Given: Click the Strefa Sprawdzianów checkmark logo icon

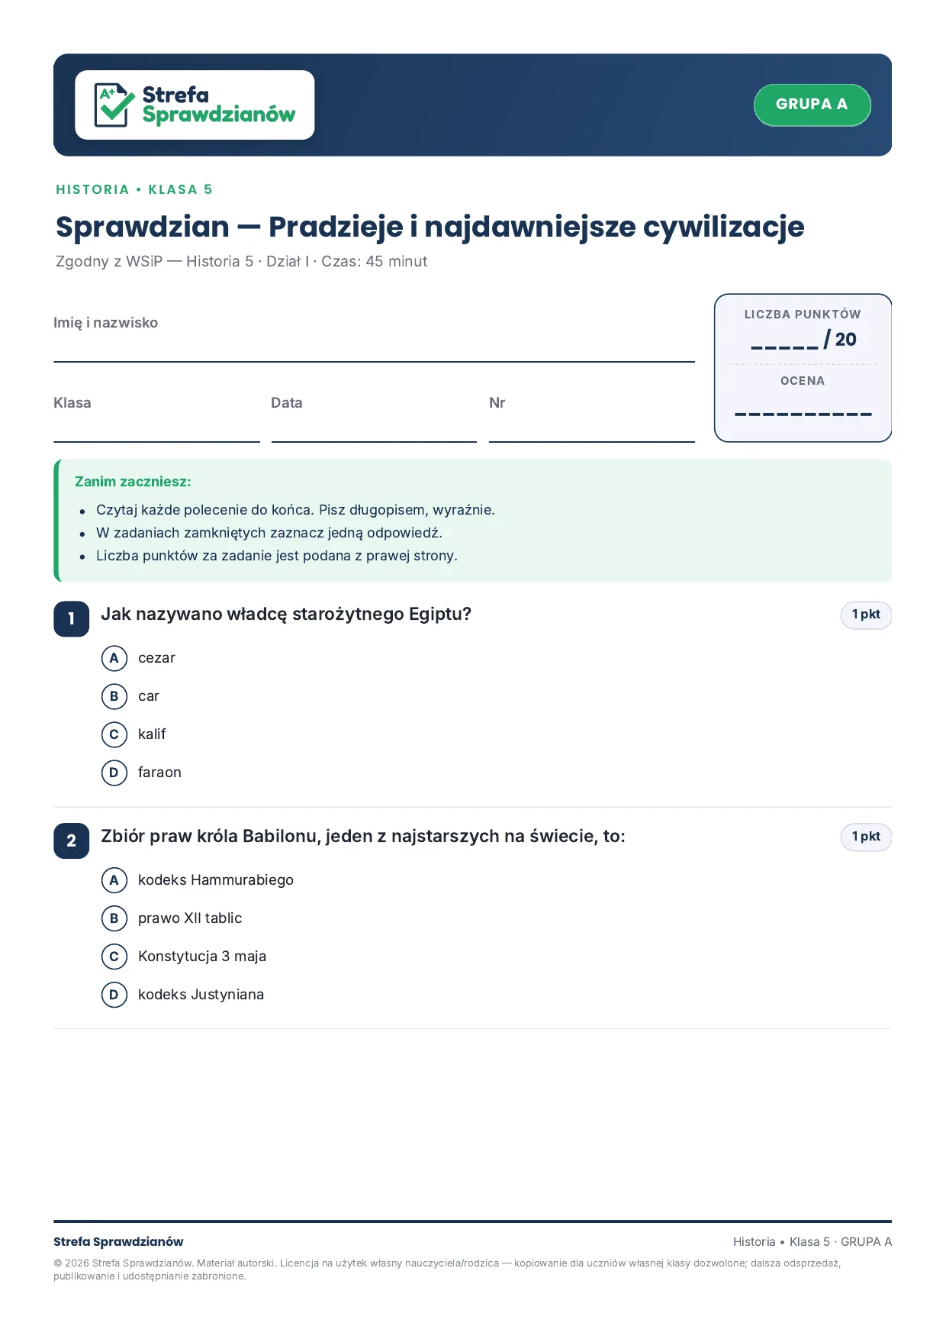Looking at the screenshot, I should pyautogui.click(x=114, y=105).
